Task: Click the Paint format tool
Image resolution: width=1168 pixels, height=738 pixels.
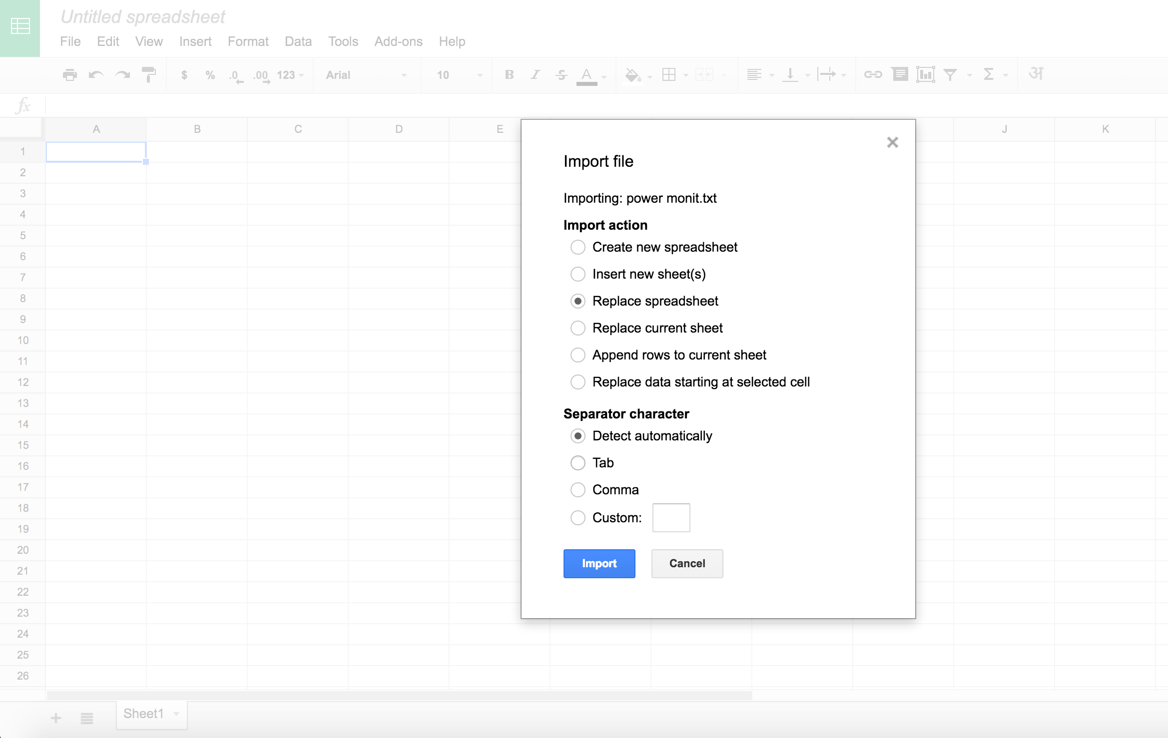Action: pos(149,75)
